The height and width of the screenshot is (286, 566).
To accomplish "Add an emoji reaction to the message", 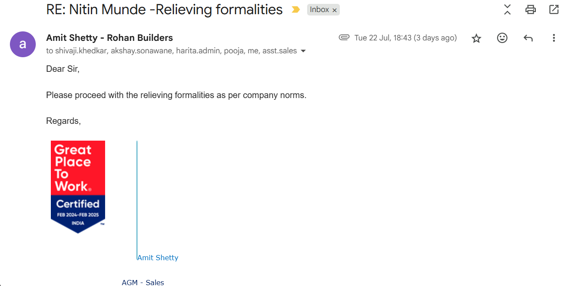I will click(502, 38).
